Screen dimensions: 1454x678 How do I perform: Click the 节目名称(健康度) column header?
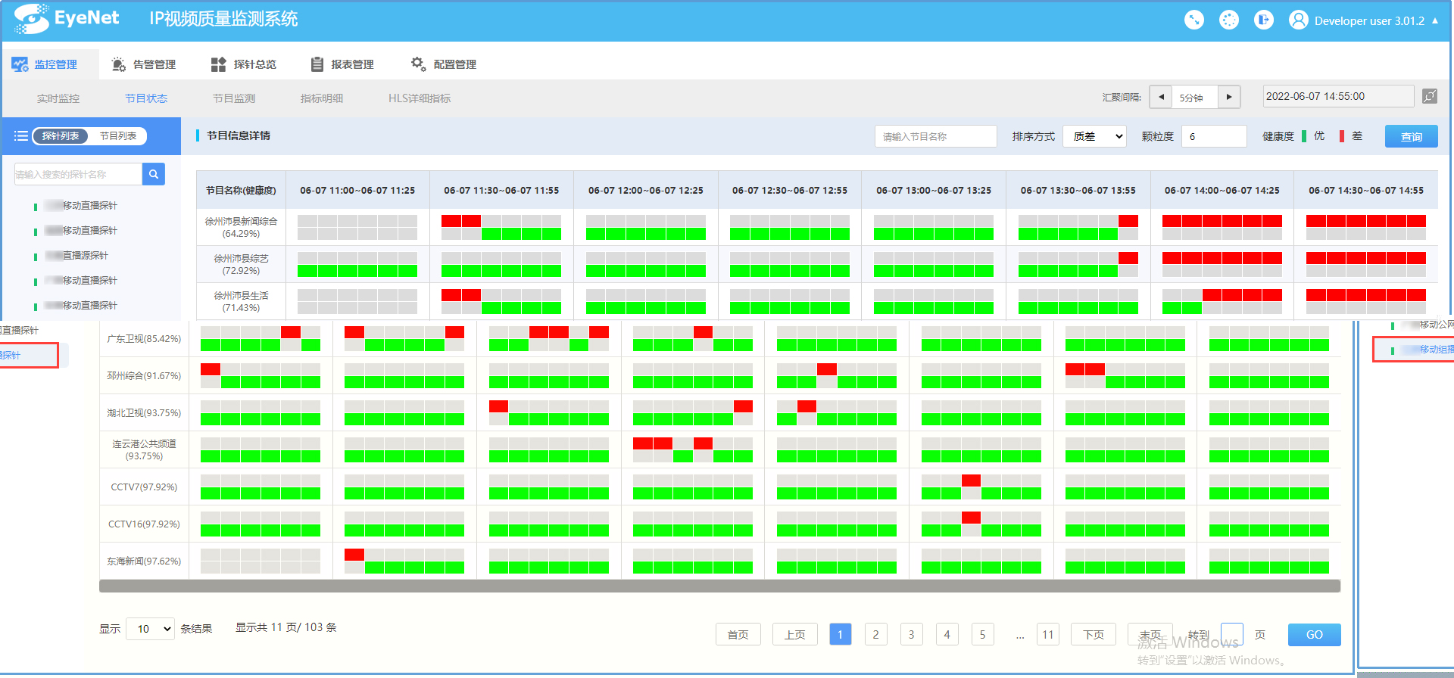point(241,190)
